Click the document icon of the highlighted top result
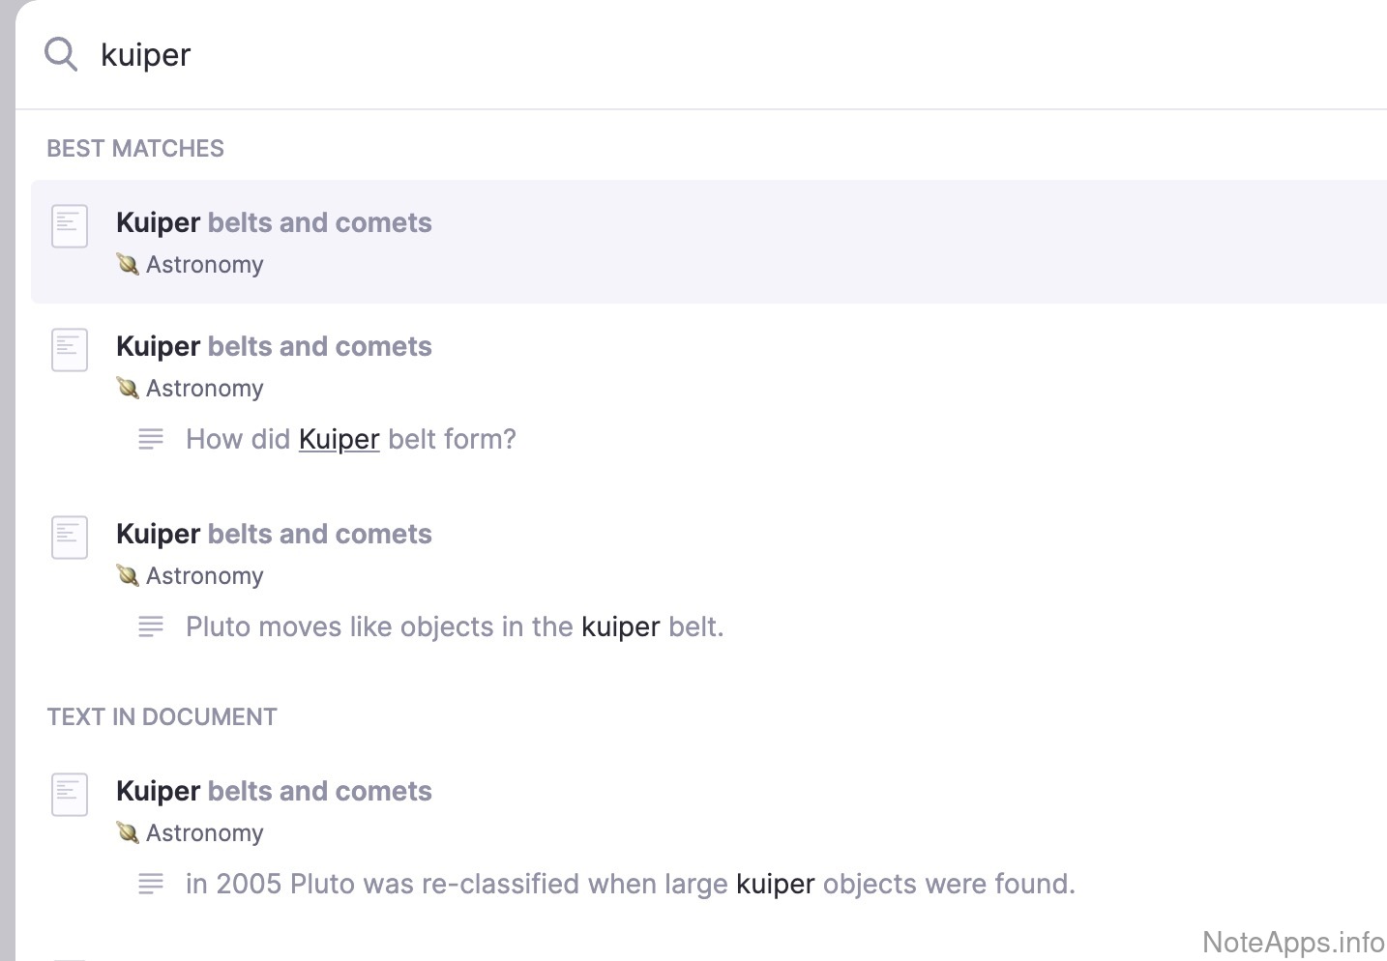1387x961 pixels. pyautogui.click(x=70, y=226)
